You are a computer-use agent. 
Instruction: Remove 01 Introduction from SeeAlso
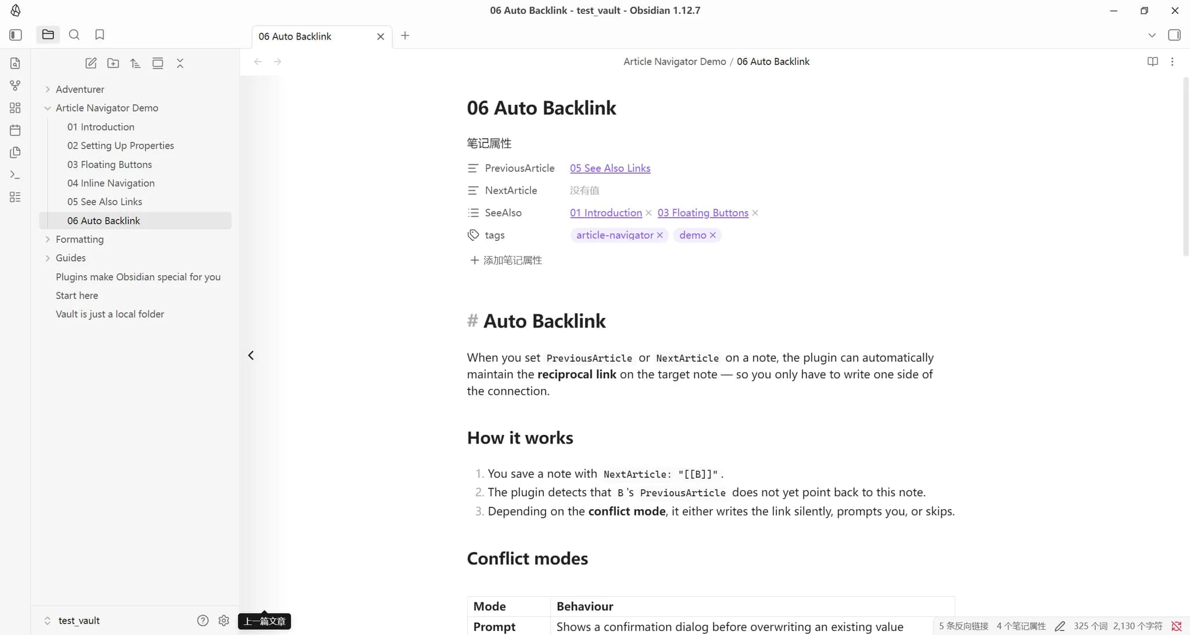click(648, 213)
